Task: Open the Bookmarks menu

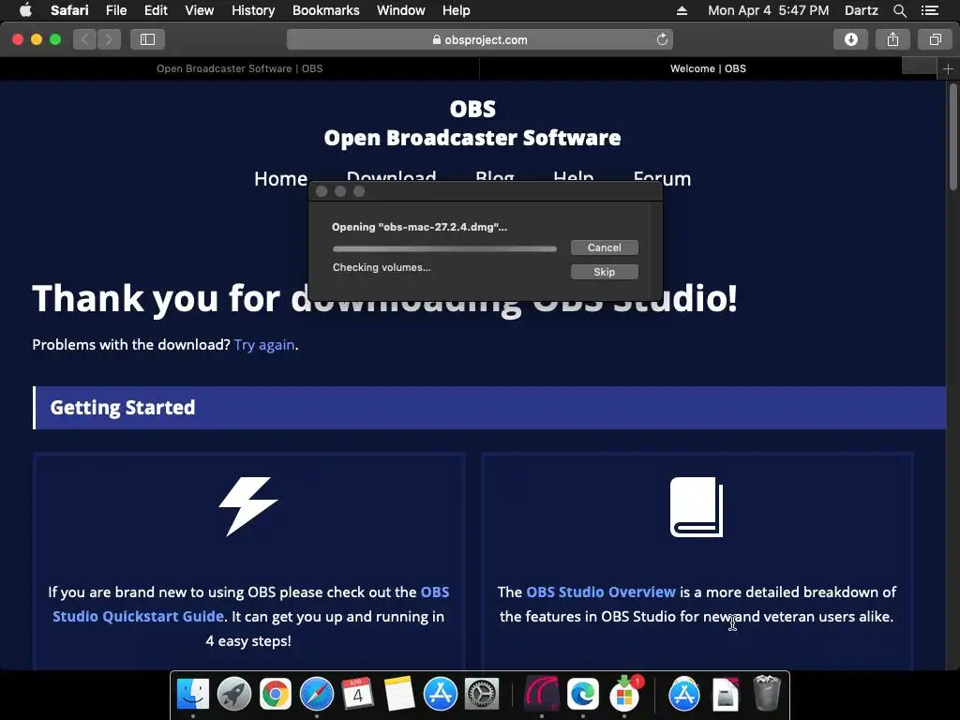Action: (x=325, y=10)
